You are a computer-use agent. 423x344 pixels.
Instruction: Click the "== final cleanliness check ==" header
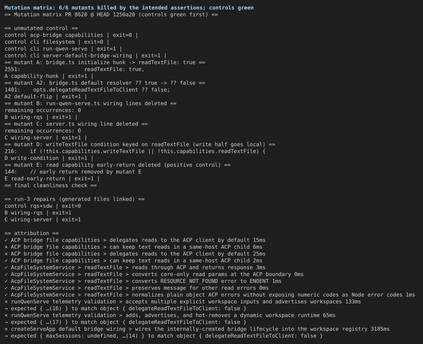click(51, 185)
